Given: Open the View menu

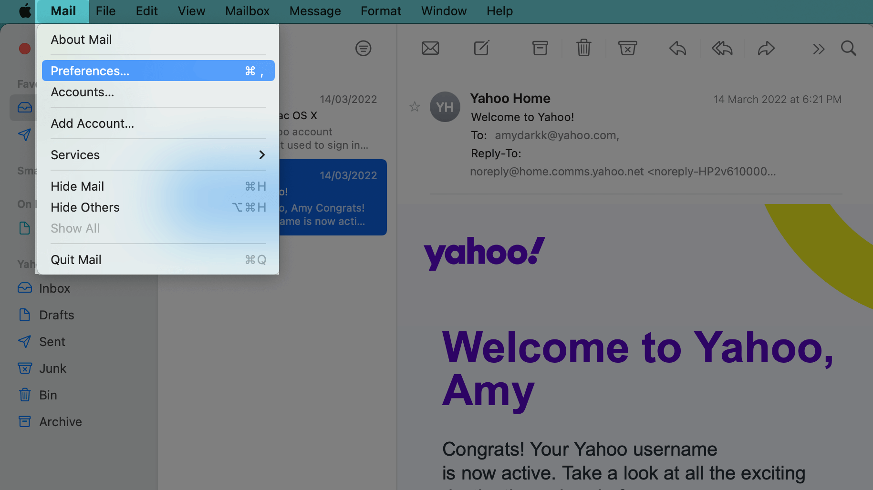Looking at the screenshot, I should tap(191, 11).
